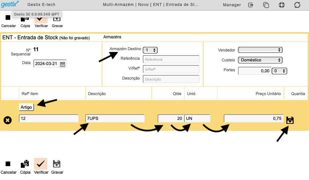Remove the item line with X icon

pos(8,120)
